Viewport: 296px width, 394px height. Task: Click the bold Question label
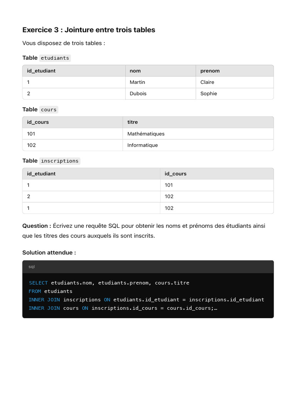(x=37, y=226)
